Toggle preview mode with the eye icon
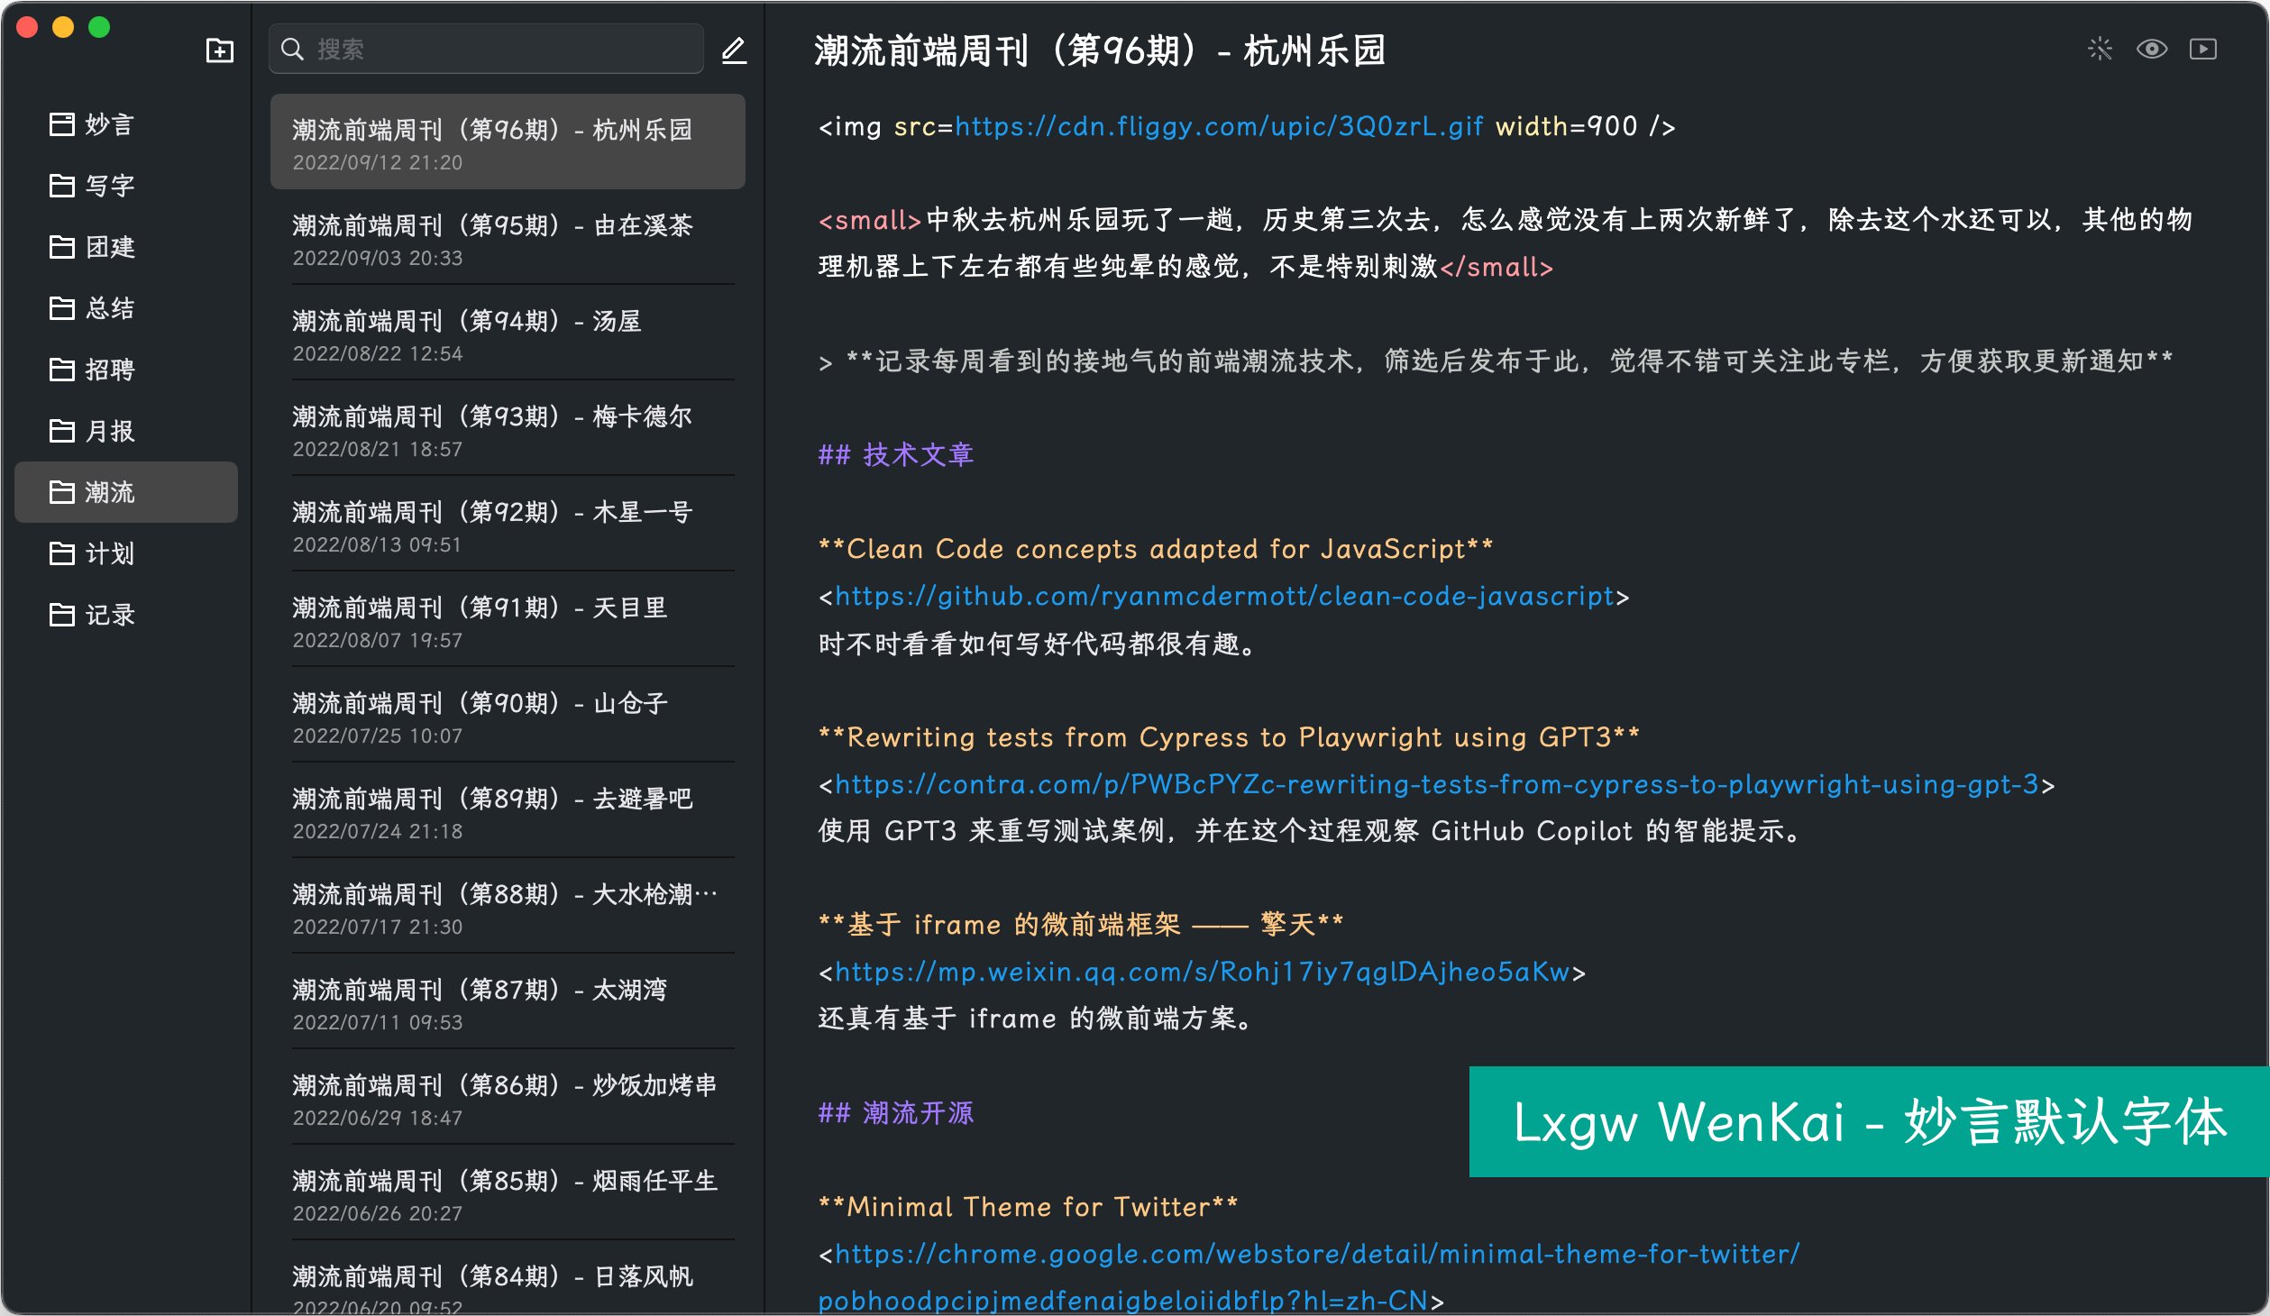The width and height of the screenshot is (2270, 1316). [x=2152, y=50]
